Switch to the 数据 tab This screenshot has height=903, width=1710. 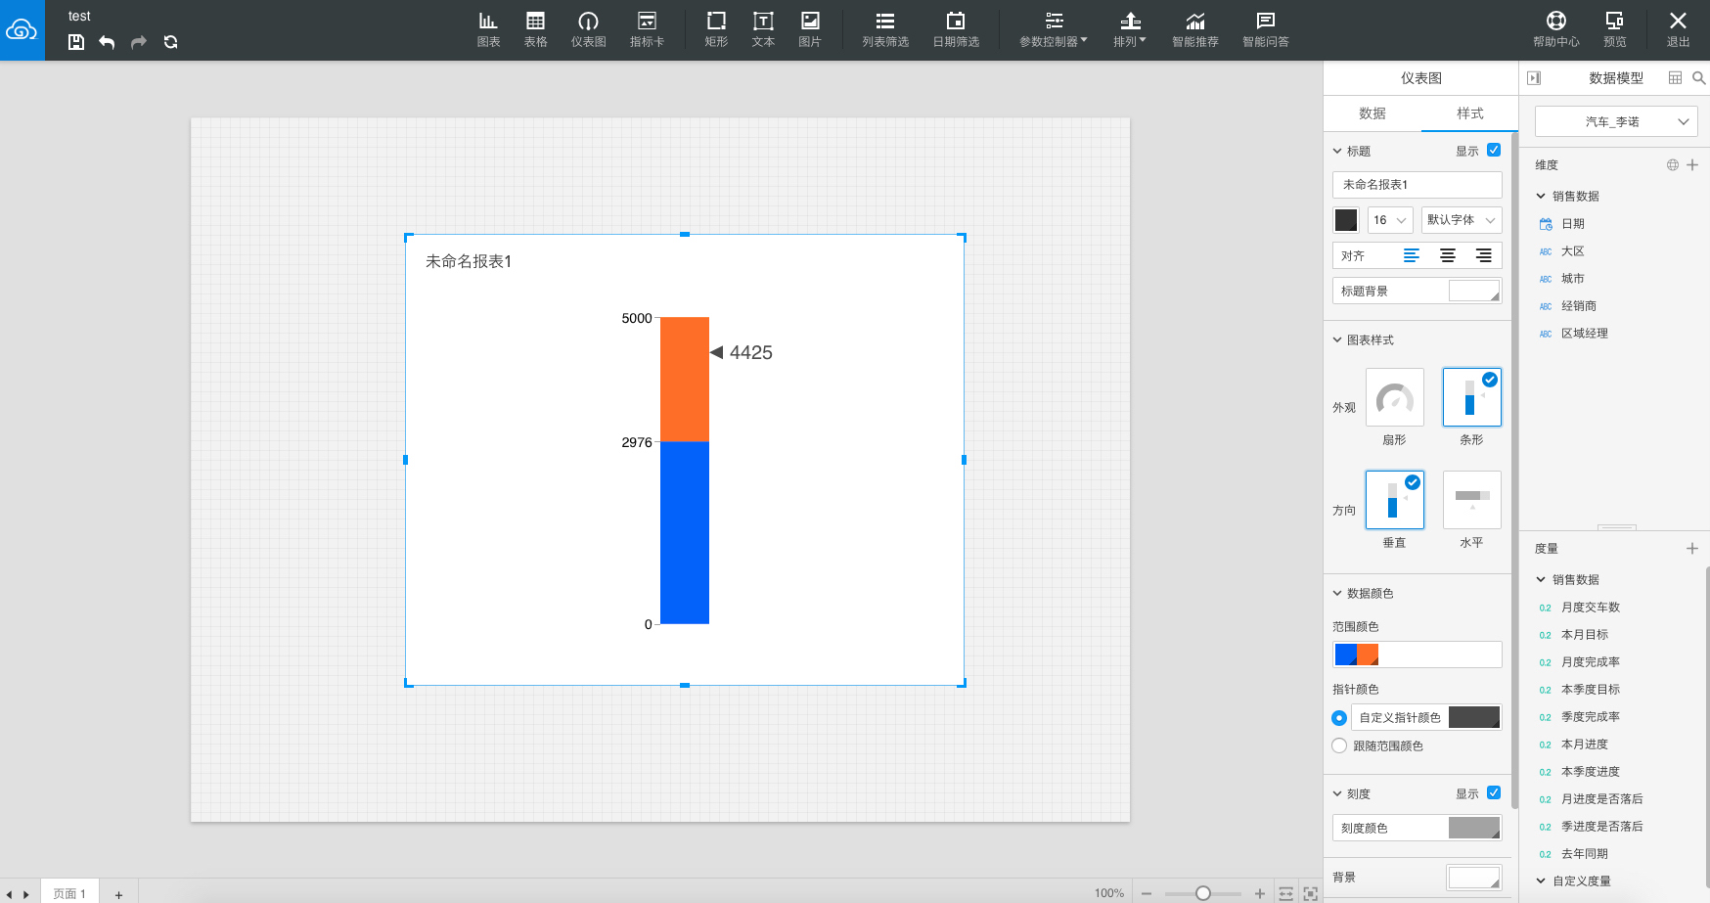tap(1372, 113)
